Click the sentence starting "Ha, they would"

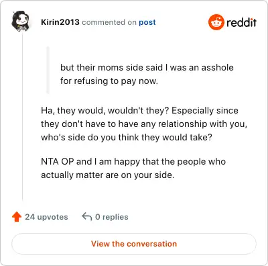pos(105,111)
